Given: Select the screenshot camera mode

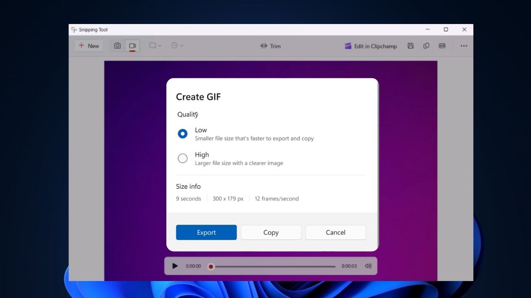Looking at the screenshot, I should tap(117, 46).
